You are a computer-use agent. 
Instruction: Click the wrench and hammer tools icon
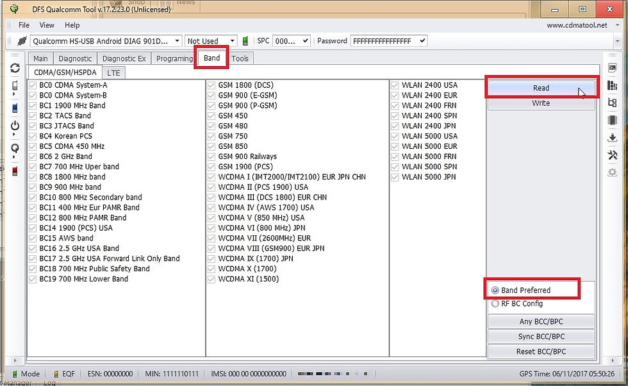613,155
